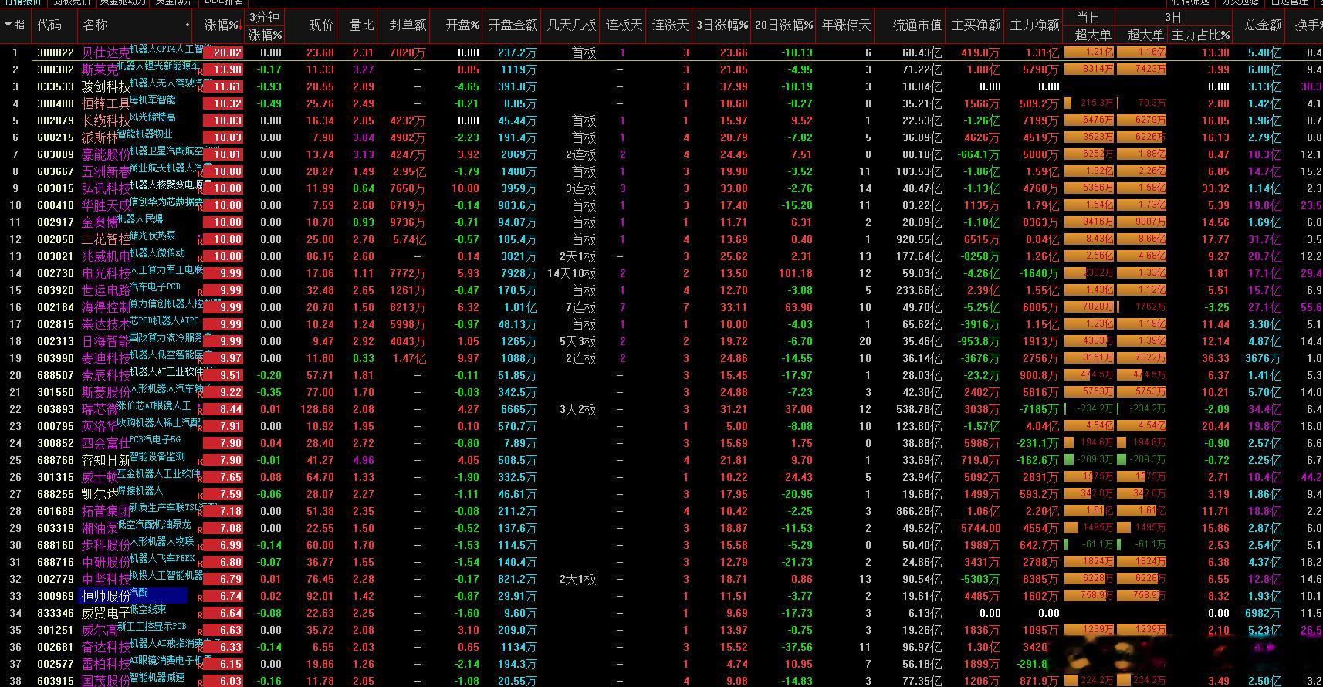Select the 英洛华 stock name
1323x687 pixels.
point(100,426)
